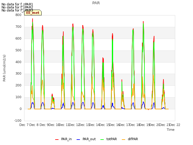Screen dimensions: 193x145
Task: Click the 200 y-axis tick label
Action: [18, 85]
